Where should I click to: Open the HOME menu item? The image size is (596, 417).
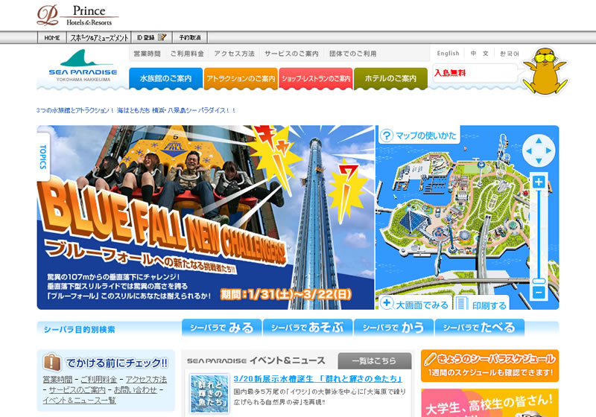tap(52, 37)
